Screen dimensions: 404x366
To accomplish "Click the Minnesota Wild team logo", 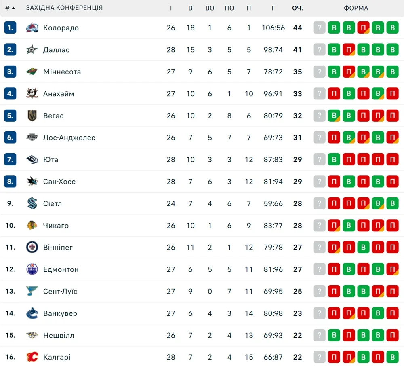I will tap(32, 72).
